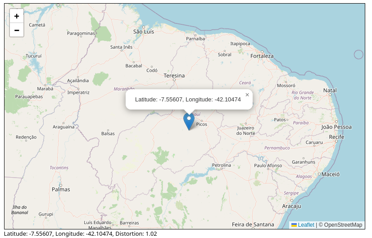Close the coordinates popup
The height and width of the screenshot is (238, 372).
coord(247,95)
